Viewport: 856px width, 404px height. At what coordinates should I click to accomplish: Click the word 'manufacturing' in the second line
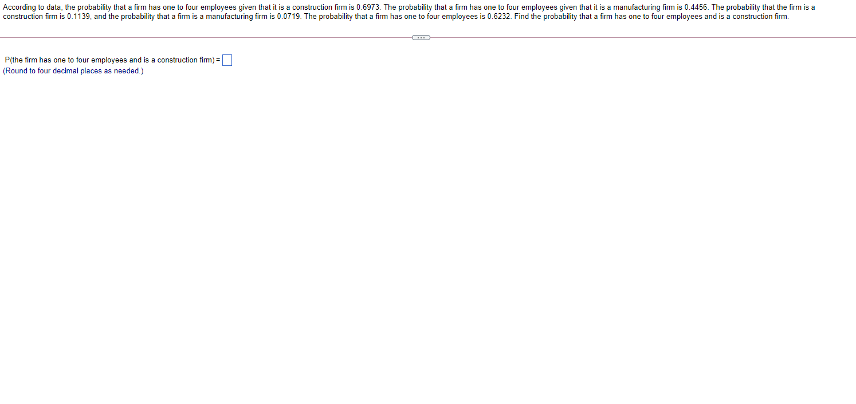pos(230,17)
